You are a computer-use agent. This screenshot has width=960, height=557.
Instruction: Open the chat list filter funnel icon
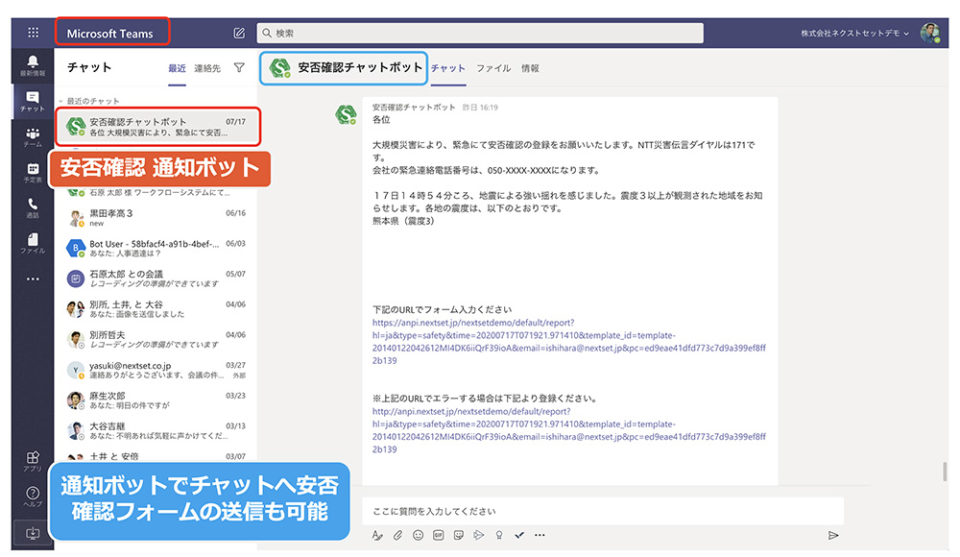[x=239, y=68]
